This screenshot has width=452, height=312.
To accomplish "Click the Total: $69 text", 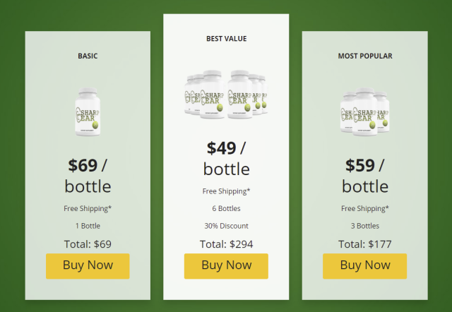I will [x=88, y=244].
